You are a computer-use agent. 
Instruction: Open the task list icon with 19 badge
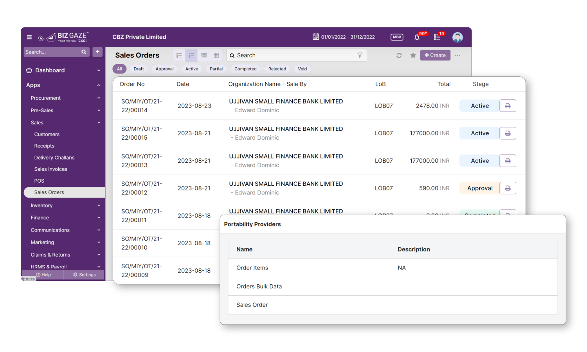(x=437, y=37)
